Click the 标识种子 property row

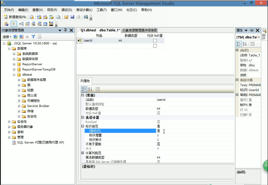(x=157, y=140)
